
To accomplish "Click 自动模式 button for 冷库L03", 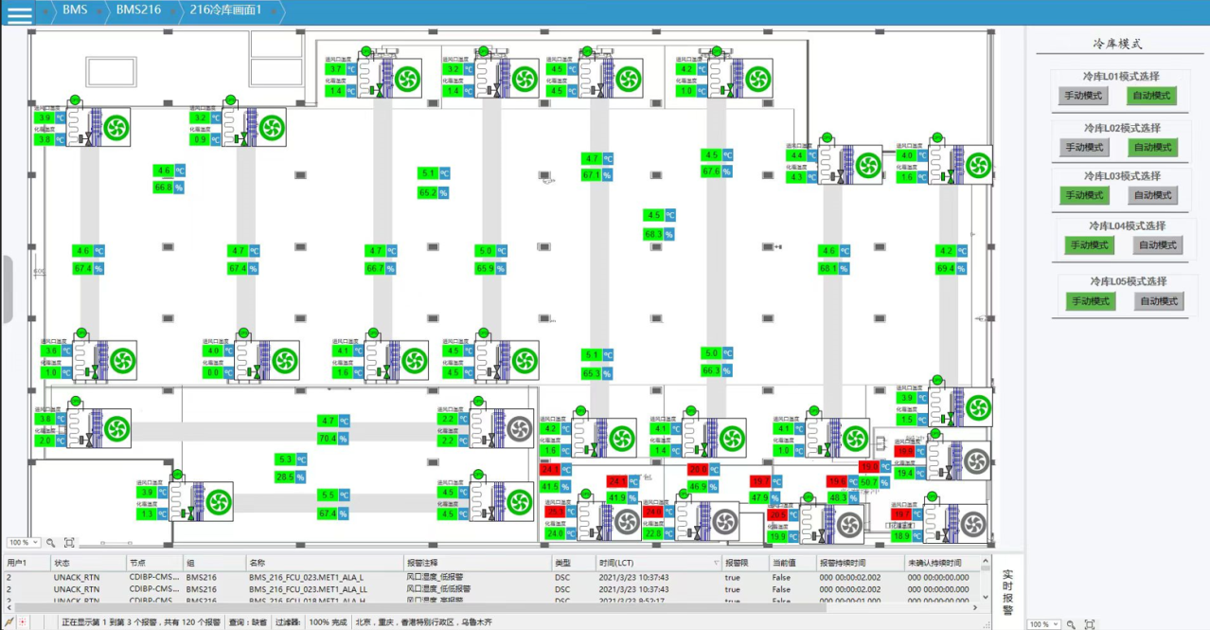I will 1151,195.
